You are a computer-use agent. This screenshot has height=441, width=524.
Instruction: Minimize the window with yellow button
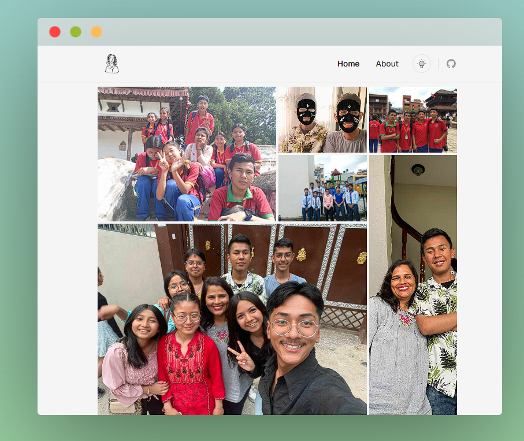coord(96,32)
